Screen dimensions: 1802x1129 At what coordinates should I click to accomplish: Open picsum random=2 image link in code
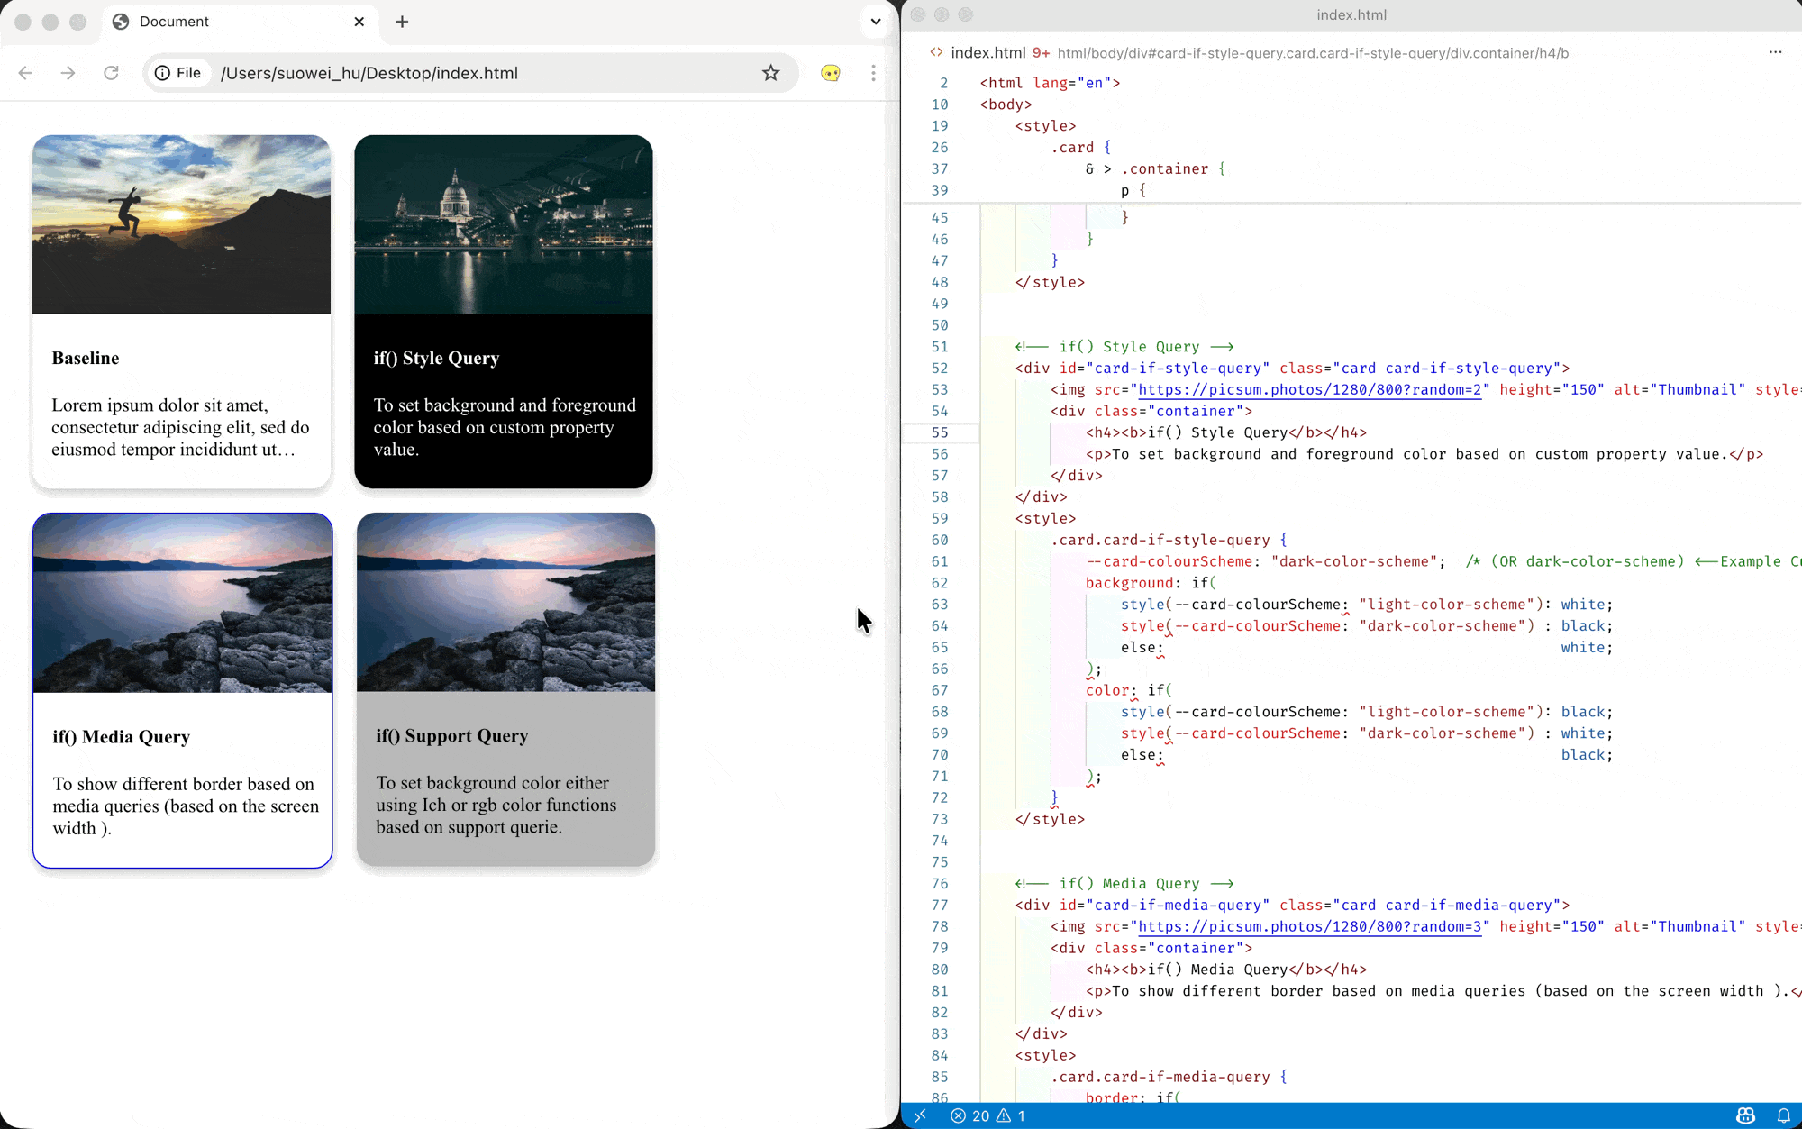pyautogui.click(x=1310, y=389)
